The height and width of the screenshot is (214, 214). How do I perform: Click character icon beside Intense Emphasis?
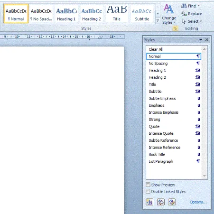[x=199, y=112]
